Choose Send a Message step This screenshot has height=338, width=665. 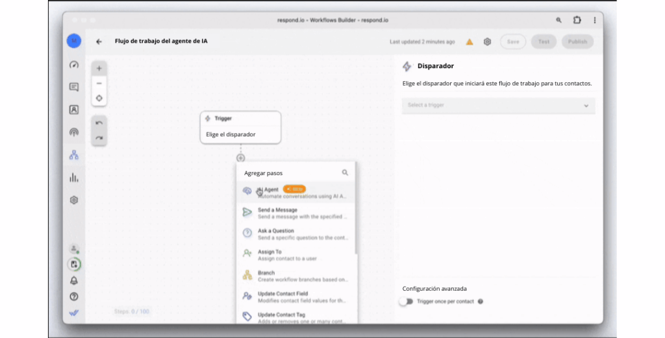coord(295,213)
